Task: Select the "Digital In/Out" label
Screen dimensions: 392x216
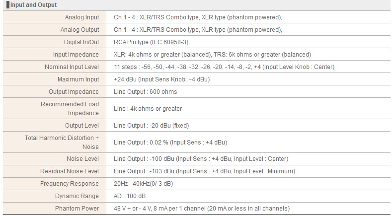Action: pyautogui.click(x=81, y=42)
